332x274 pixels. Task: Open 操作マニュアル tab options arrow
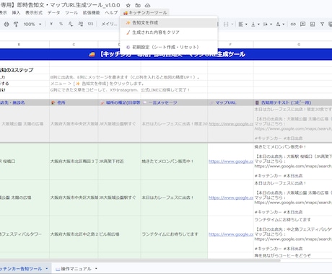(x=96, y=269)
